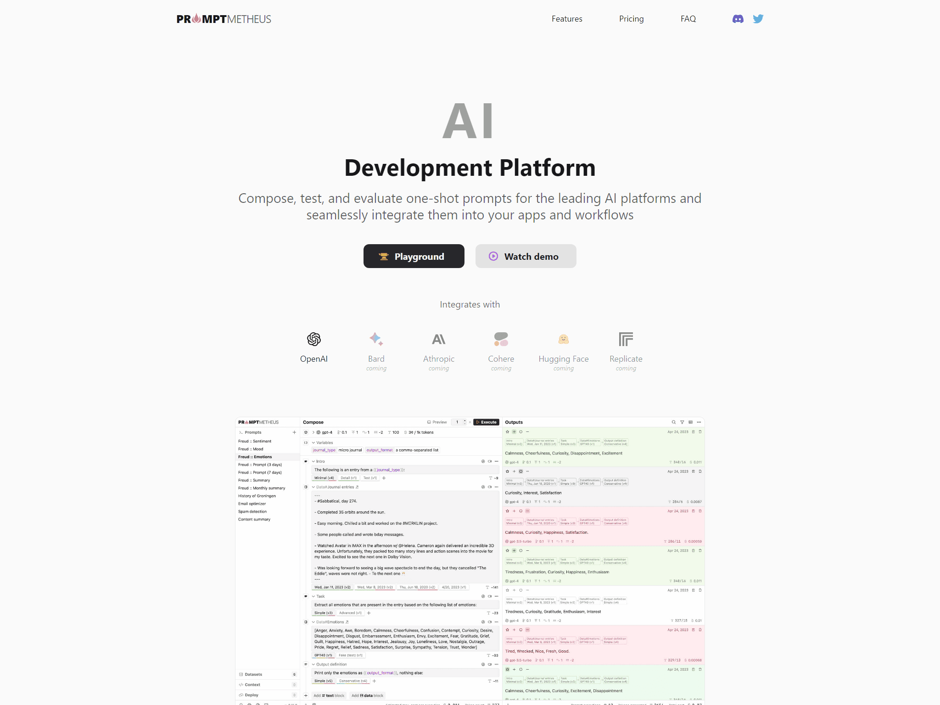The image size is (940, 705).
Task: Click the plus icon after 'Test (v1)' variant
Action: click(x=384, y=478)
